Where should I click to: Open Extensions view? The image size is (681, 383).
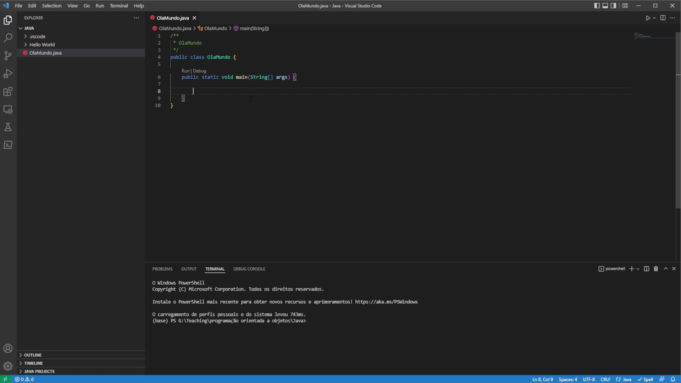point(8,91)
